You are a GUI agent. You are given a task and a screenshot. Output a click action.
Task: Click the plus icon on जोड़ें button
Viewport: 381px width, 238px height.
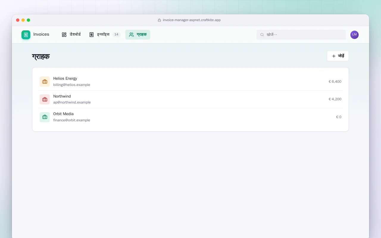pos(334,56)
